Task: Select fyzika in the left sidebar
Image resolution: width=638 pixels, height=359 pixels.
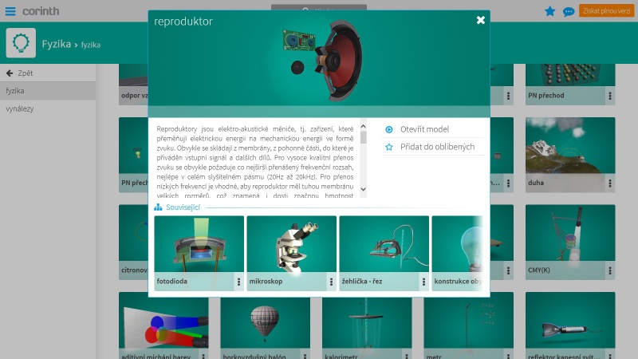Action: point(15,91)
